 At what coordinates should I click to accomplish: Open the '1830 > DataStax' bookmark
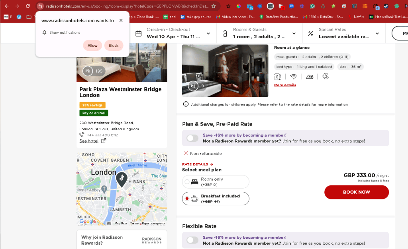323,17
